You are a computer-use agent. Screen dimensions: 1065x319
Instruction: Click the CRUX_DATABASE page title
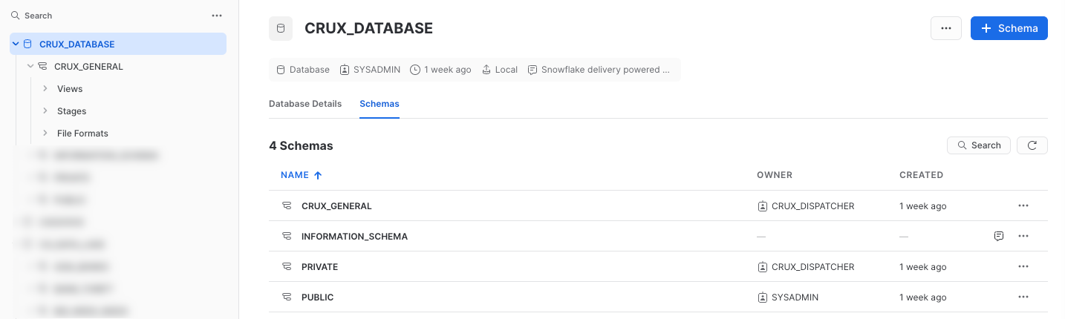click(x=368, y=28)
